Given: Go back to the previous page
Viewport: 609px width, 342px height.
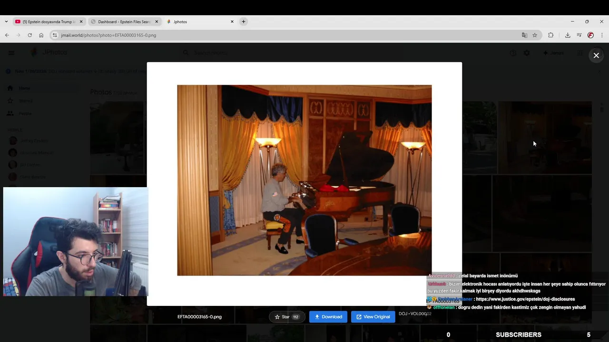Looking at the screenshot, I should [7, 35].
